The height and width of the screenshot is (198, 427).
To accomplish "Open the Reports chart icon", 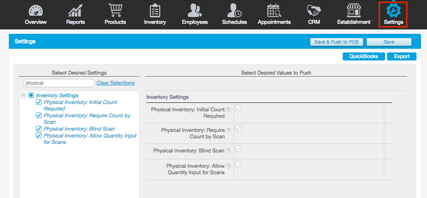I will tap(75, 11).
